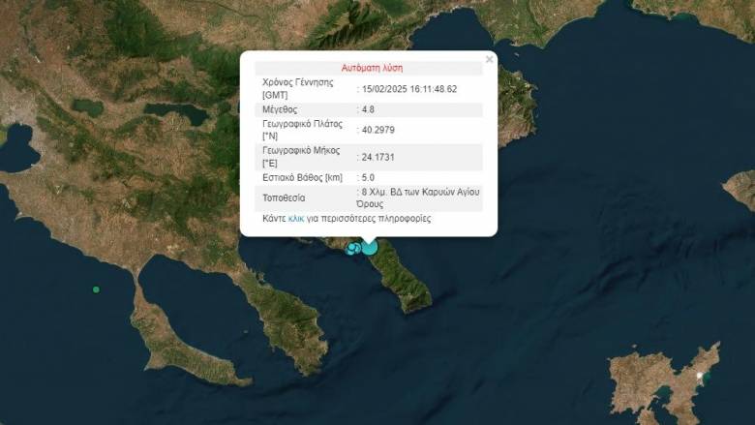Click the location text '8 Χλμ. ΒΔ των Καρυών'
755x425 pixels.
click(x=421, y=192)
